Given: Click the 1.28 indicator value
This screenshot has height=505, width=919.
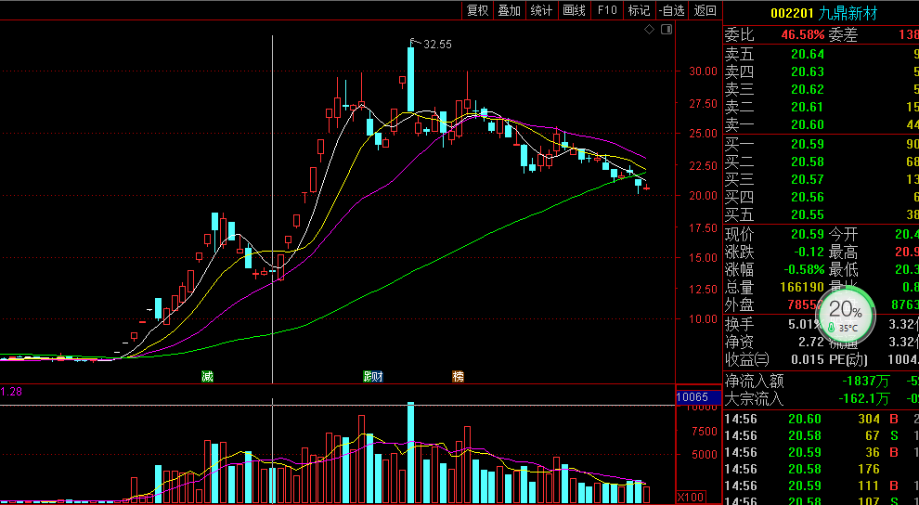Looking at the screenshot, I should [x=11, y=392].
